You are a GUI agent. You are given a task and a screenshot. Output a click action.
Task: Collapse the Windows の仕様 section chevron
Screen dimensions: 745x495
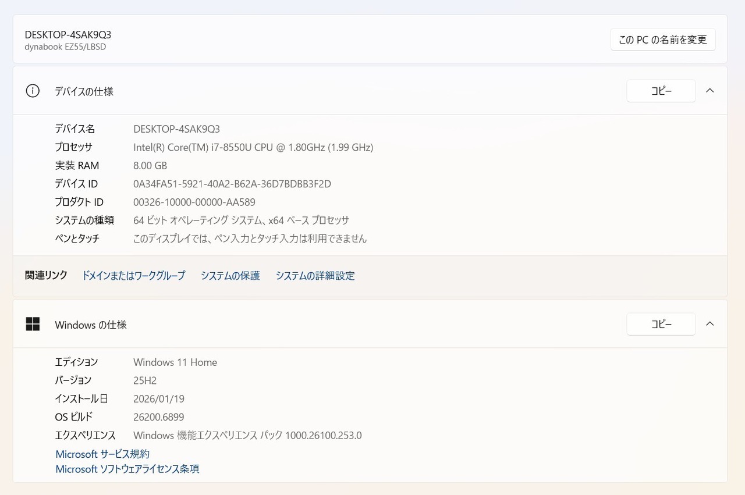pyautogui.click(x=709, y=323)
